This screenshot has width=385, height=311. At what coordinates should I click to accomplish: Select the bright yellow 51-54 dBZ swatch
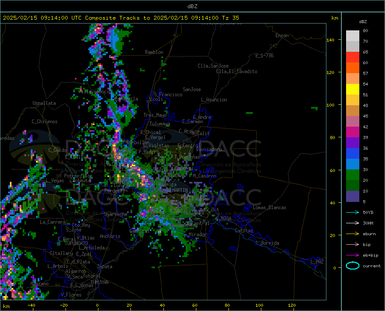tap(352, 89)
